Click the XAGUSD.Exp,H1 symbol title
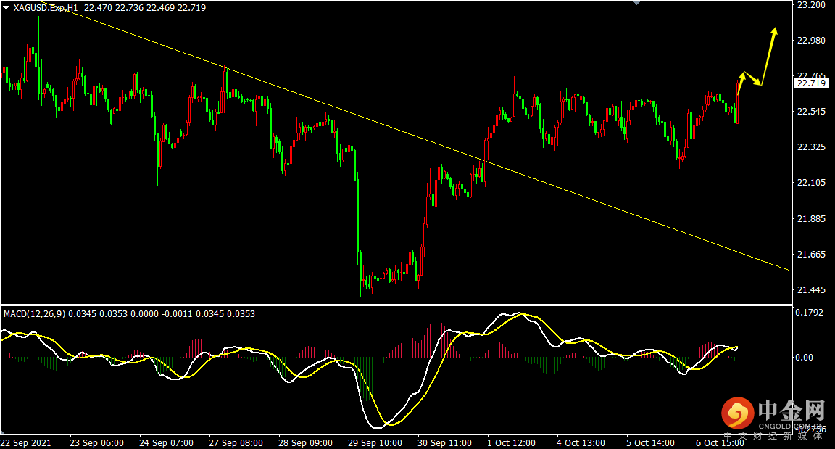The height and width of the screenshot is (449, 835). 46,8
